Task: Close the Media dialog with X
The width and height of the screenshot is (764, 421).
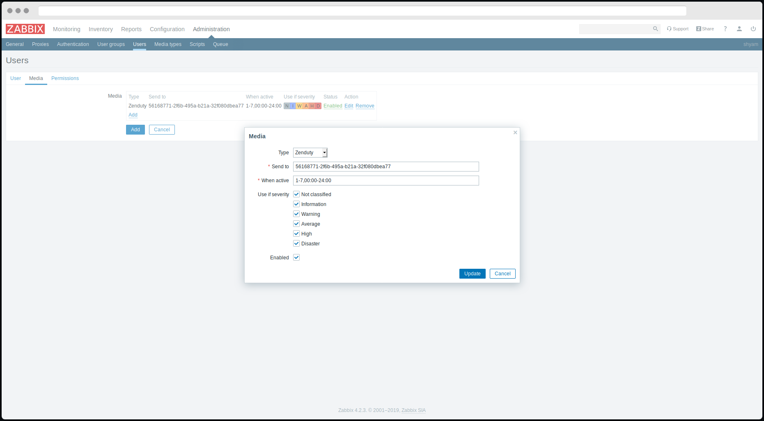Action: pos(515,133)
